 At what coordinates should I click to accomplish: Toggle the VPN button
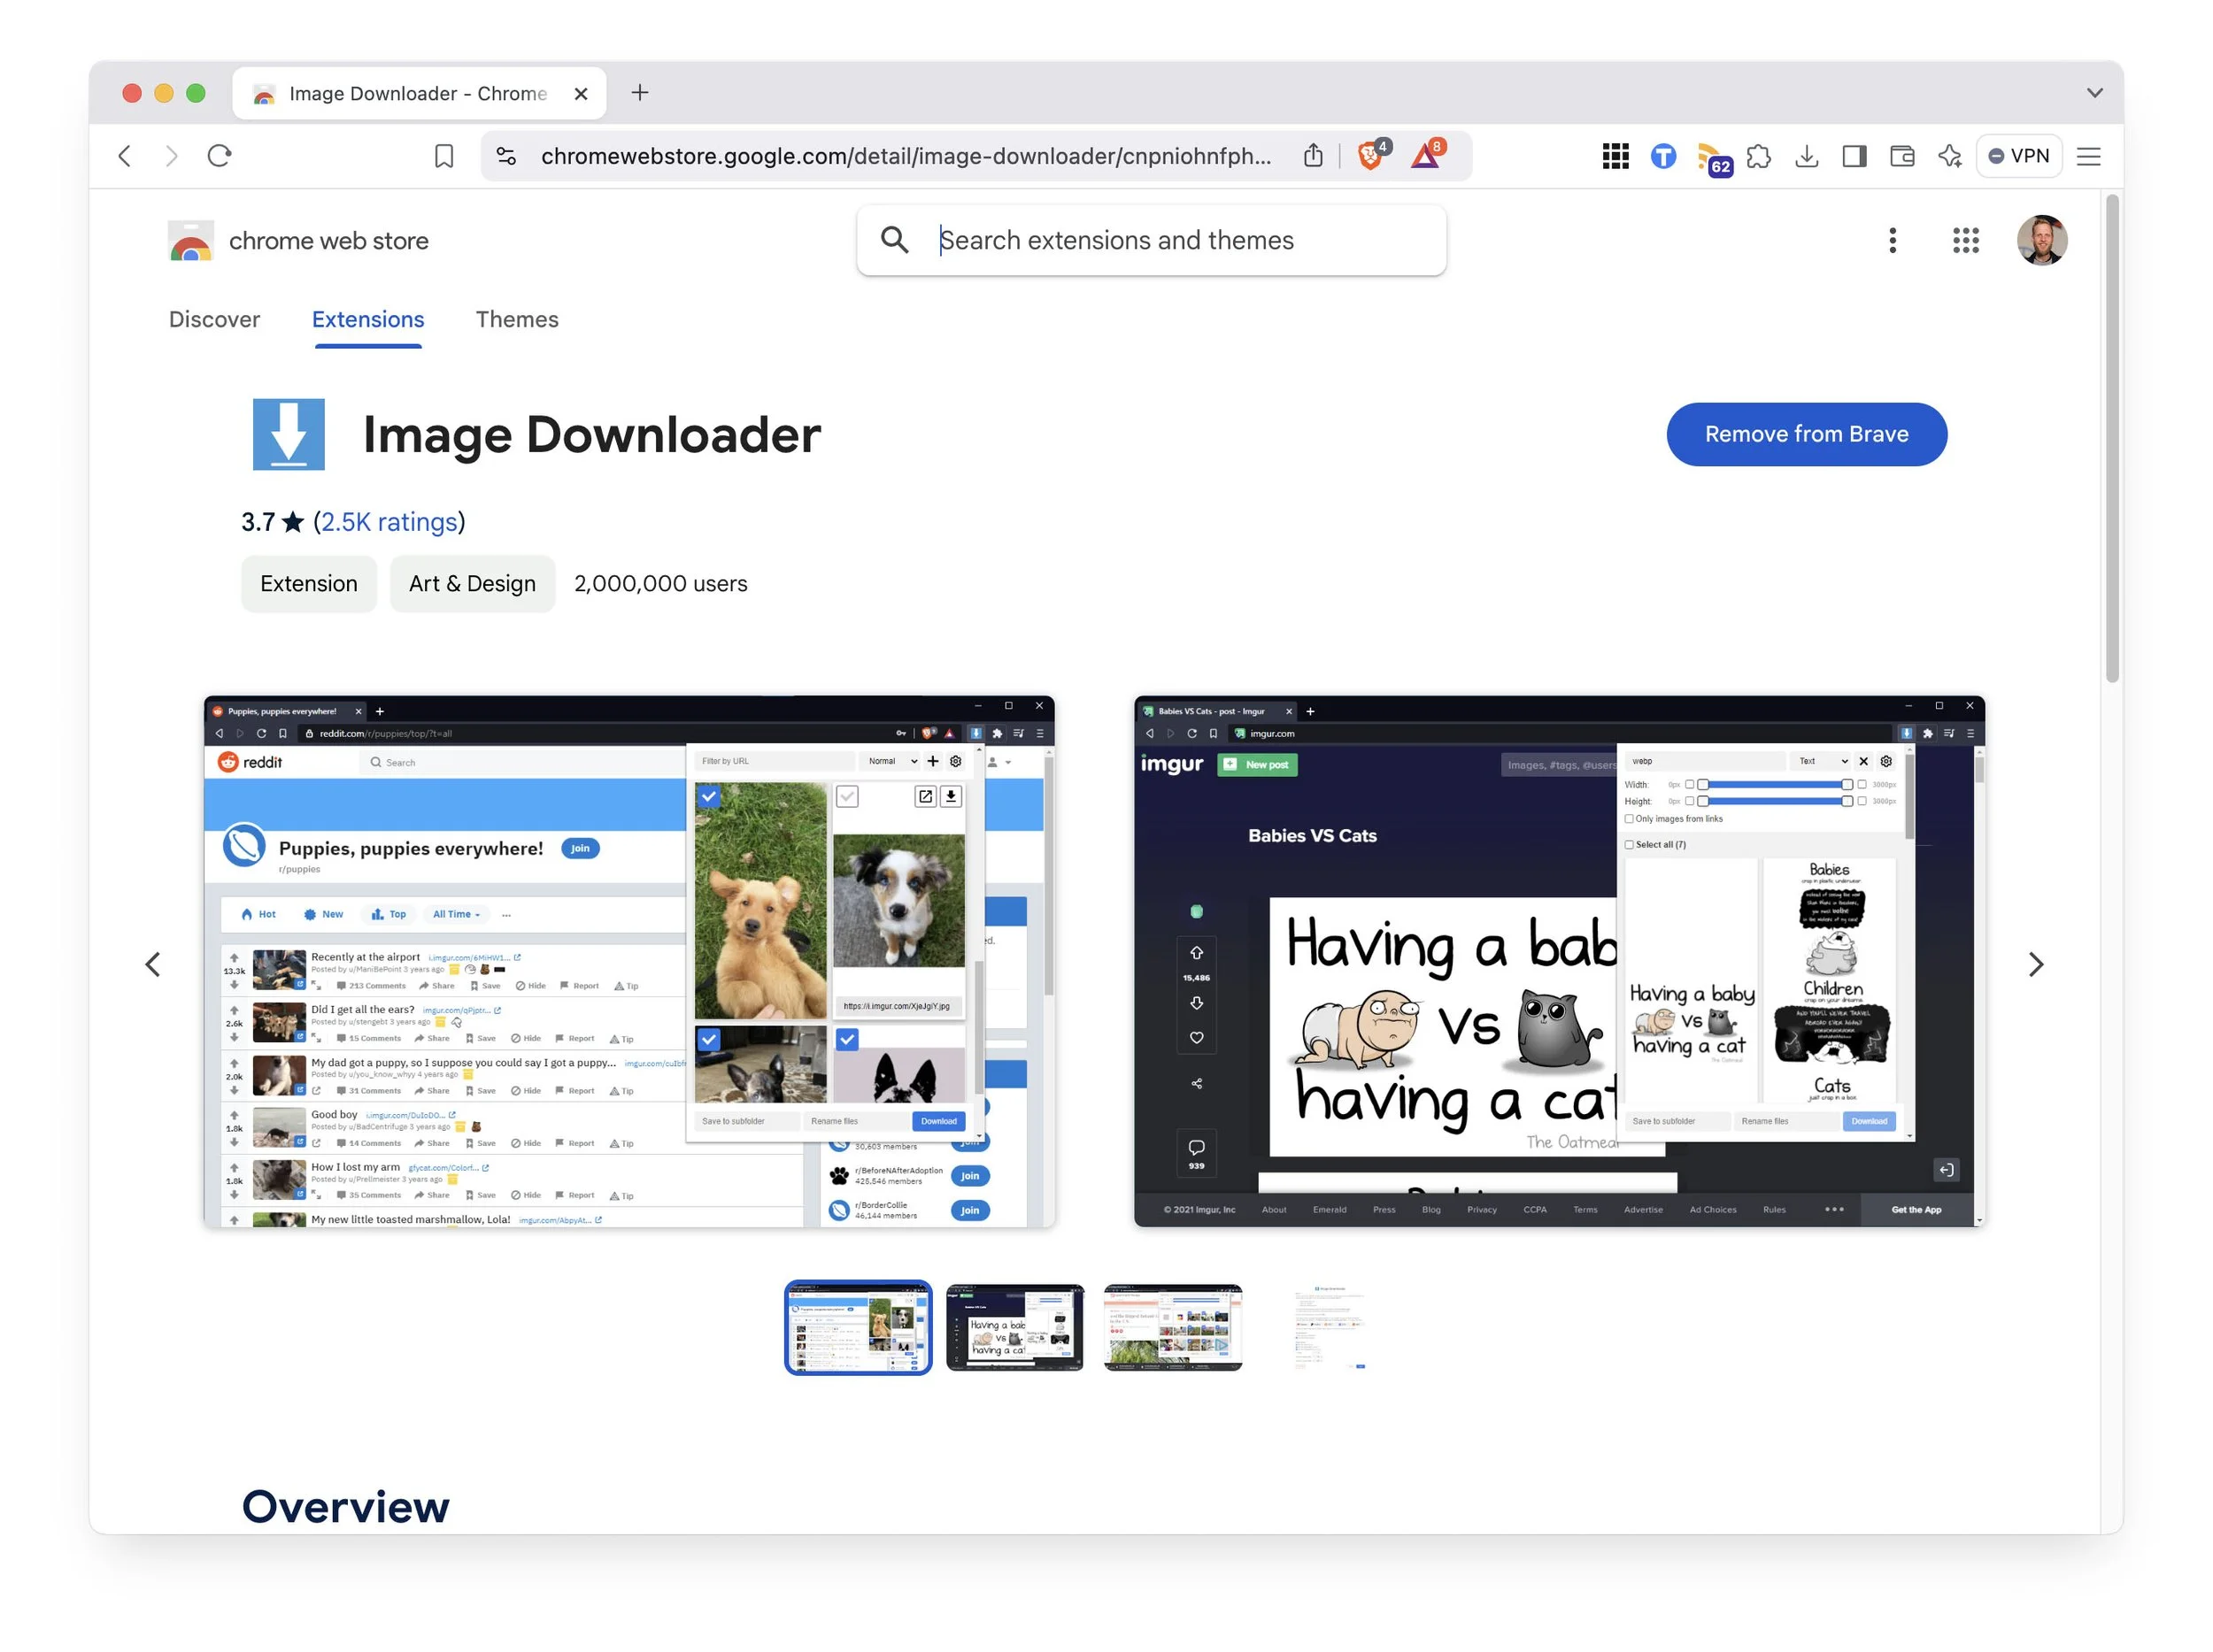point(2019,156)
